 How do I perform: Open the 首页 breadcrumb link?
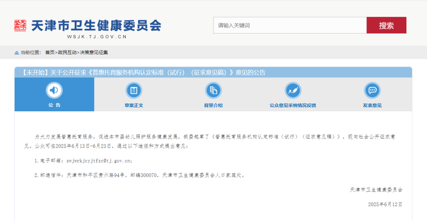pos(50,52)
